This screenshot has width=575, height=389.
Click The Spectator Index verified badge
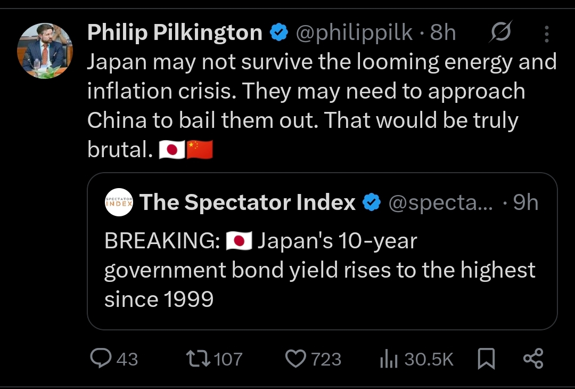372,202
